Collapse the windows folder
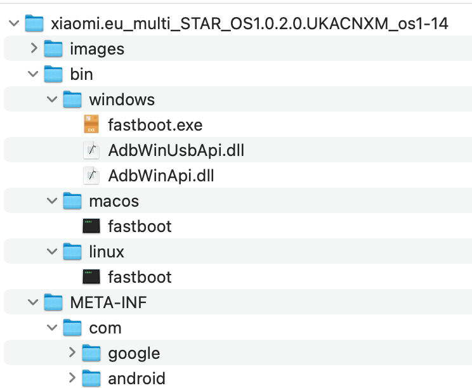472x388 pixels. (x=53, y=100)
